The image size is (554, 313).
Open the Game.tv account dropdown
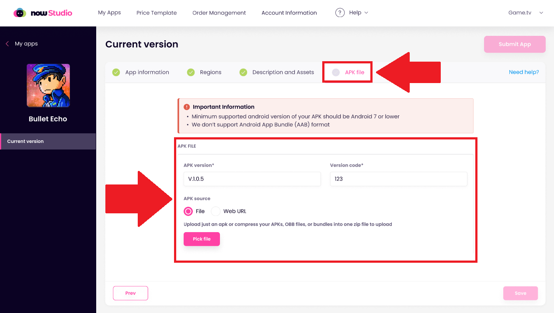526,13
